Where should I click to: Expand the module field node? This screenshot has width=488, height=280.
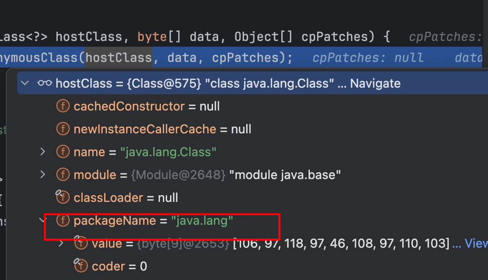(x=42, y=175)
